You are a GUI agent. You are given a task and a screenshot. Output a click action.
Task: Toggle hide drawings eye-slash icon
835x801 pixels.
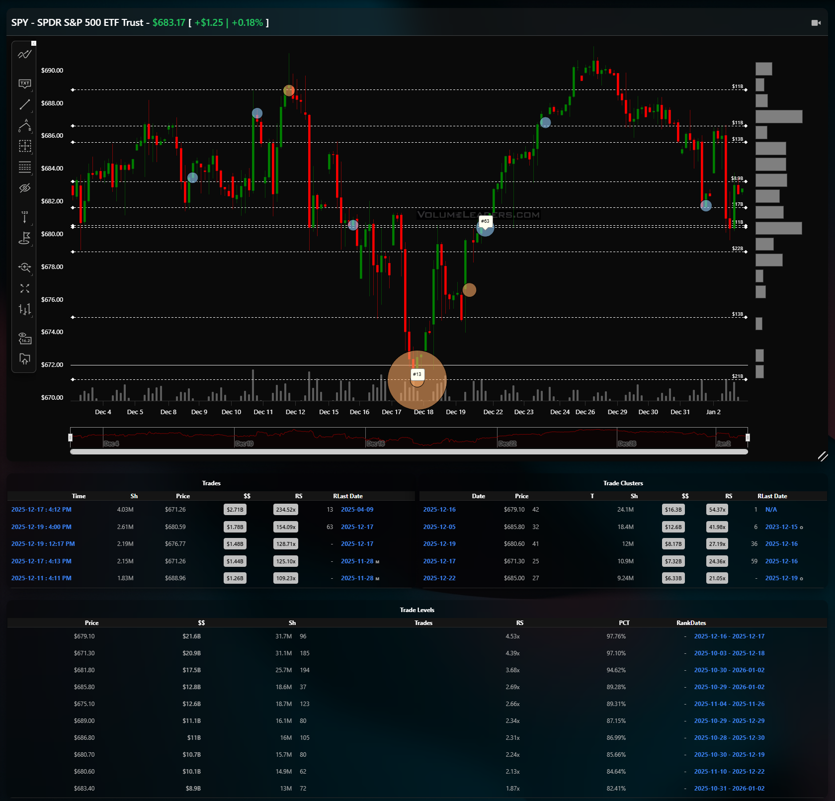point(24,188)
